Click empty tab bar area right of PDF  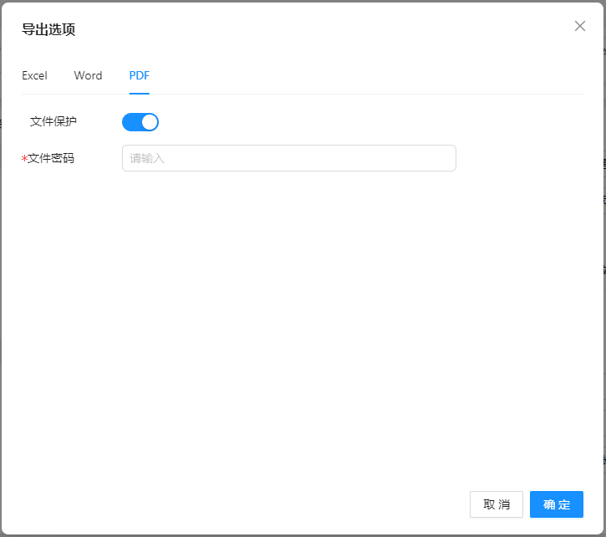point(359,75)
